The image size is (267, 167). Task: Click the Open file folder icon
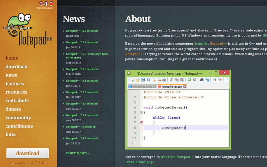[x=137, y=80]
